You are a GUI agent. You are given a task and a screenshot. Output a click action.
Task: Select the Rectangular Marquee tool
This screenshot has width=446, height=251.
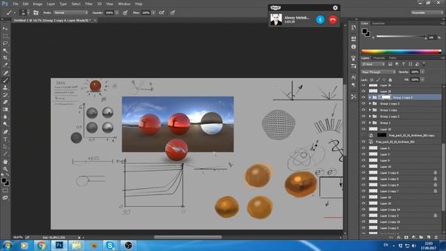point(5,36)
